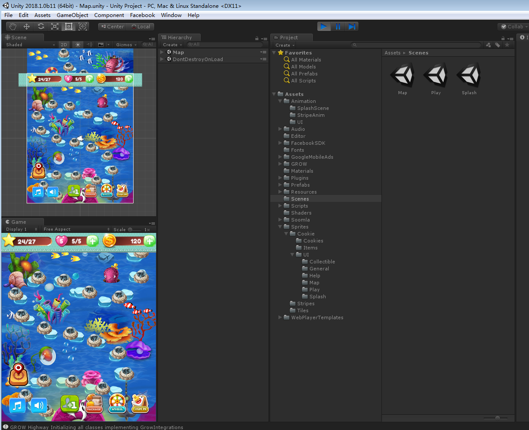The width and height of the screenshot is (529, 430).
Task: Search by label using tag icon
Action: point(498,45)
